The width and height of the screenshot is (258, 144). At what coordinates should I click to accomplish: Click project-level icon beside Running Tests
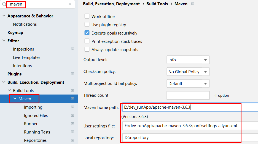pos(72,132)
